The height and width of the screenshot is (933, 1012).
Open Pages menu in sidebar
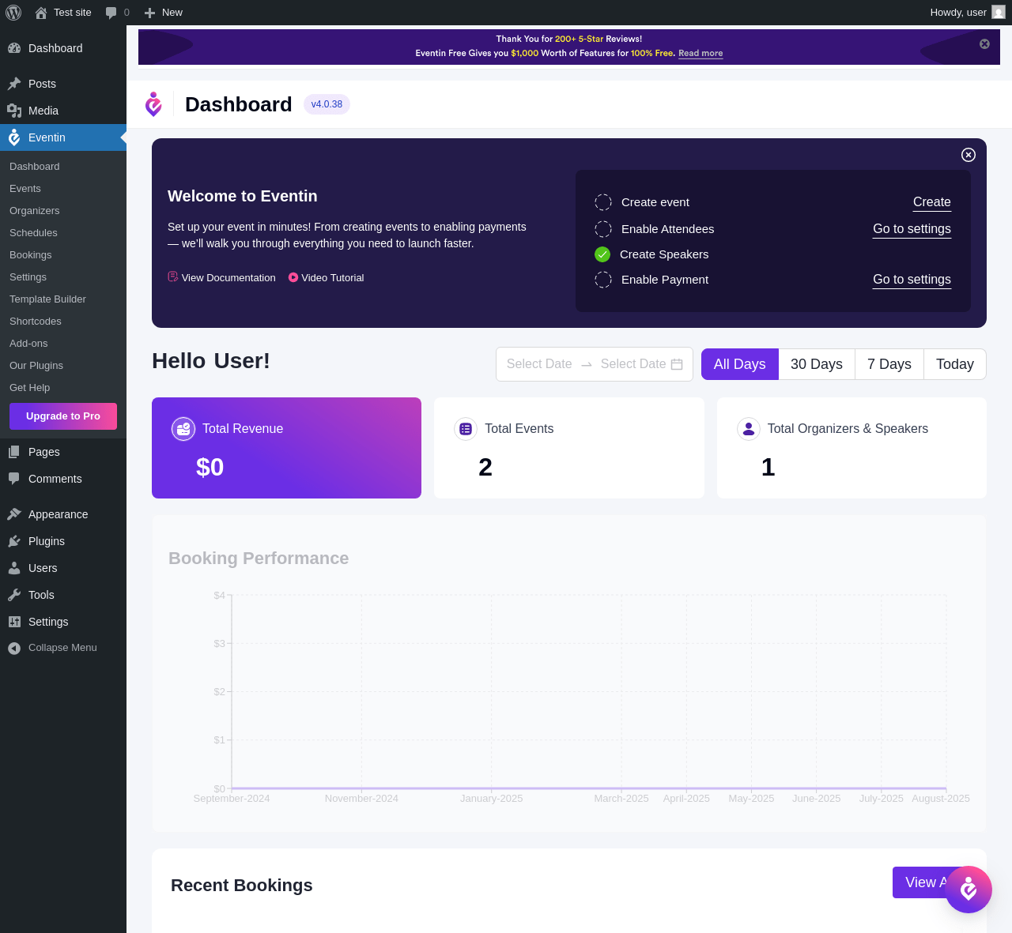pyautogui.click(x=63, y=452)
